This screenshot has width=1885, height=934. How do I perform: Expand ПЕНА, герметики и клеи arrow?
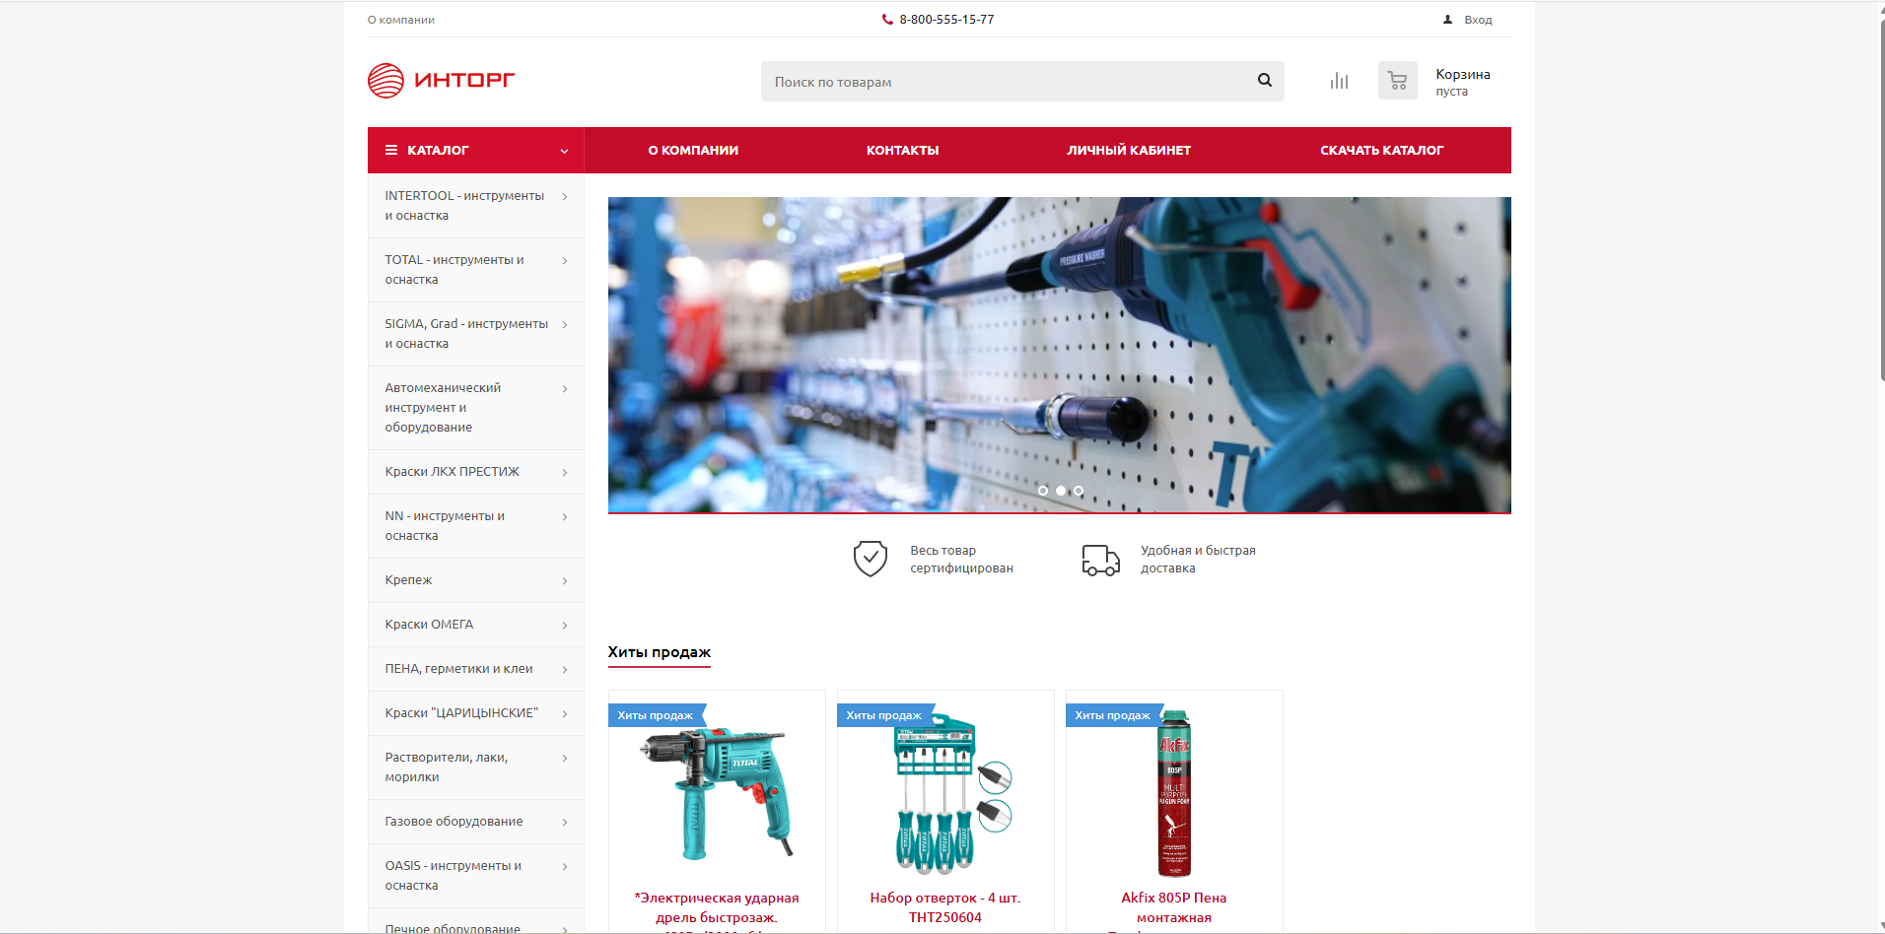coord(565,670)
